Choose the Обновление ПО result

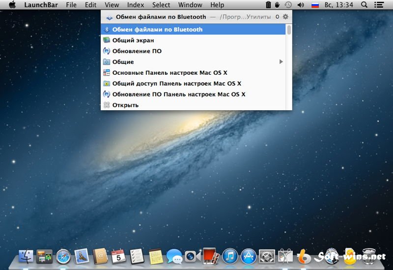(x=193, y=51)
